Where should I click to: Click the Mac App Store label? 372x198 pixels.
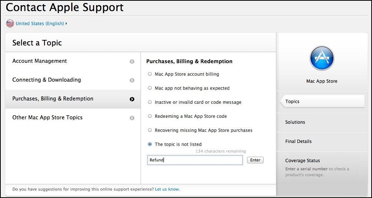point(322,81)
